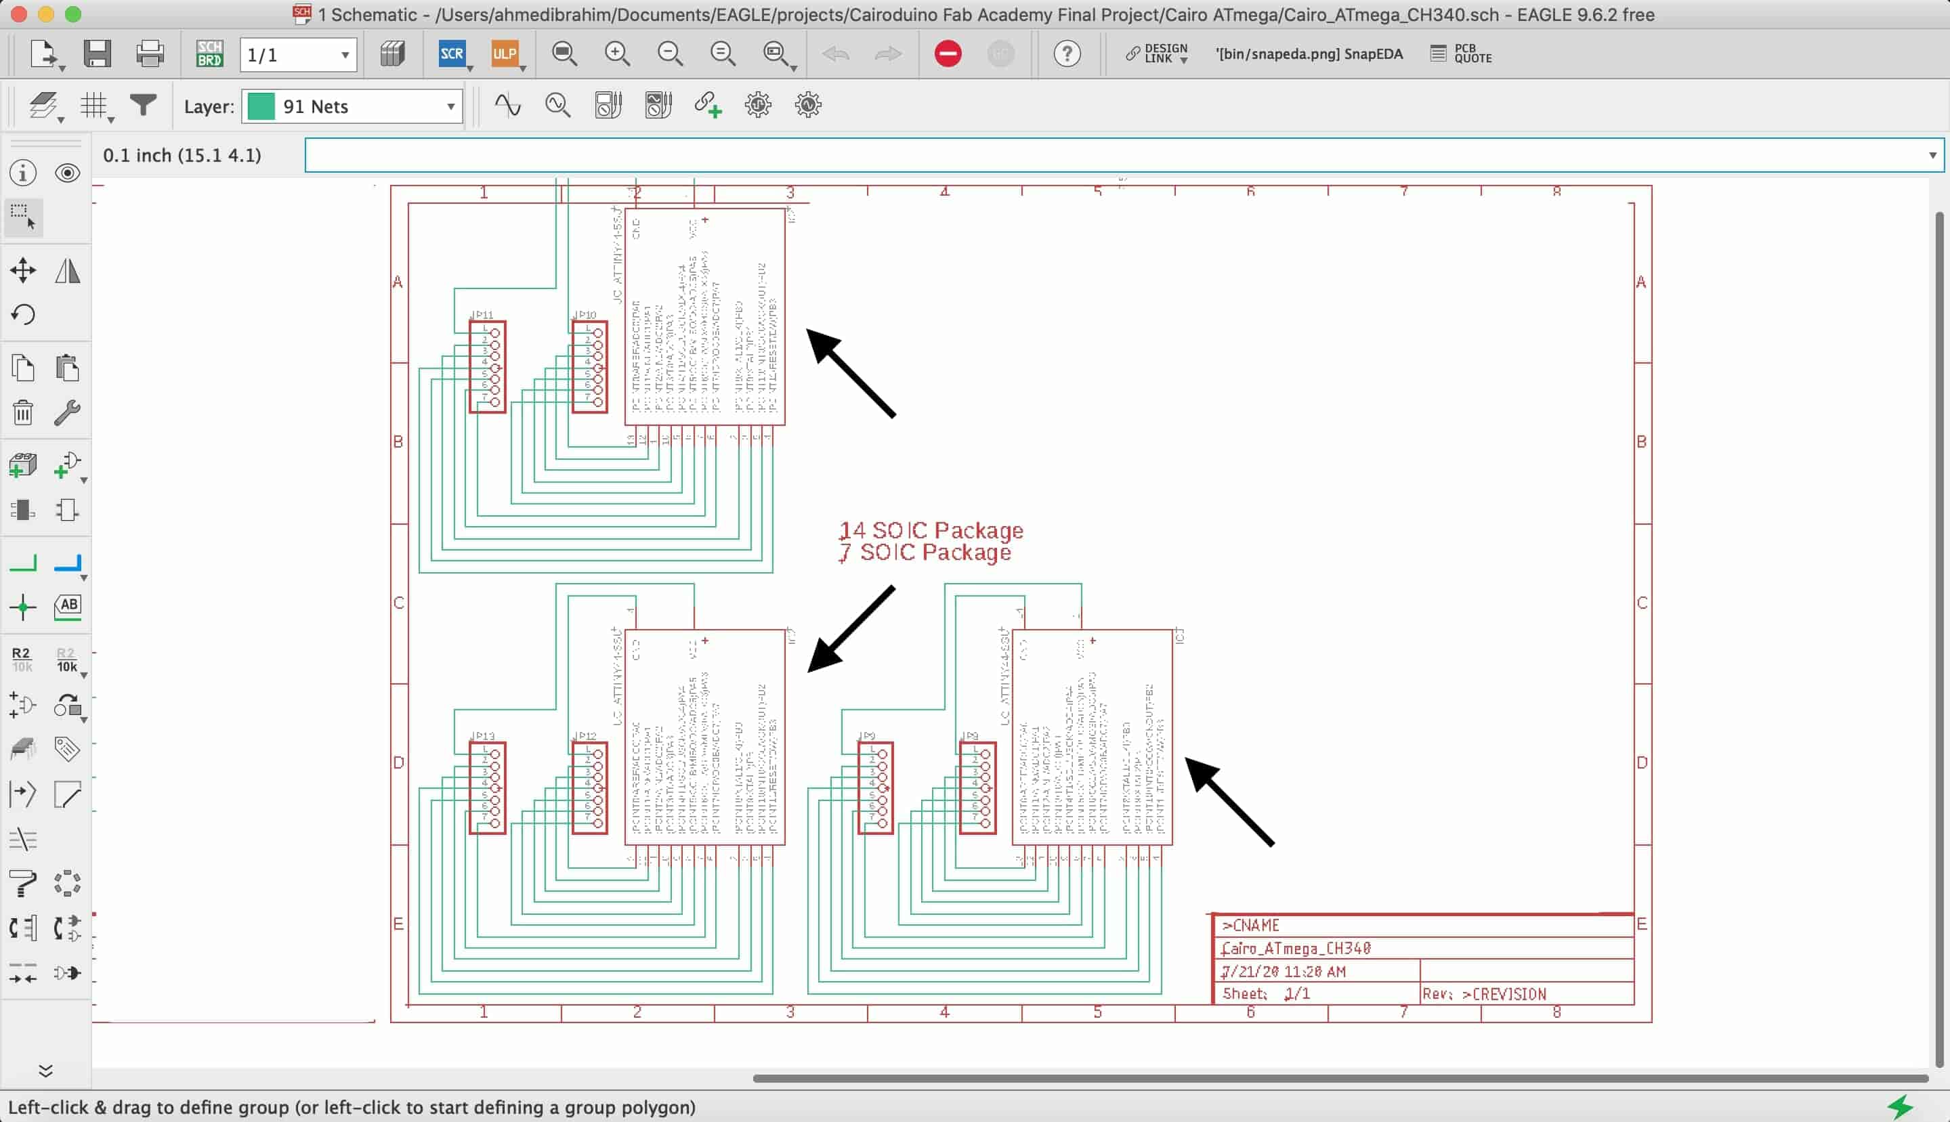Screen dimensions: 1950x1122
Task: Select the Delete trash tool
Action: click(x=23, y=412)
